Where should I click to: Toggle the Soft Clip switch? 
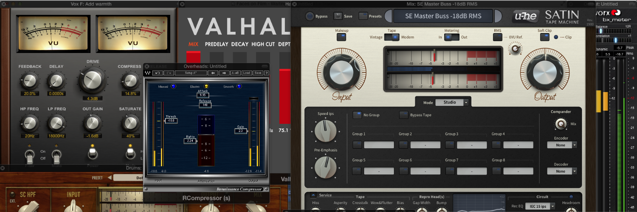[x=545, y=37]
